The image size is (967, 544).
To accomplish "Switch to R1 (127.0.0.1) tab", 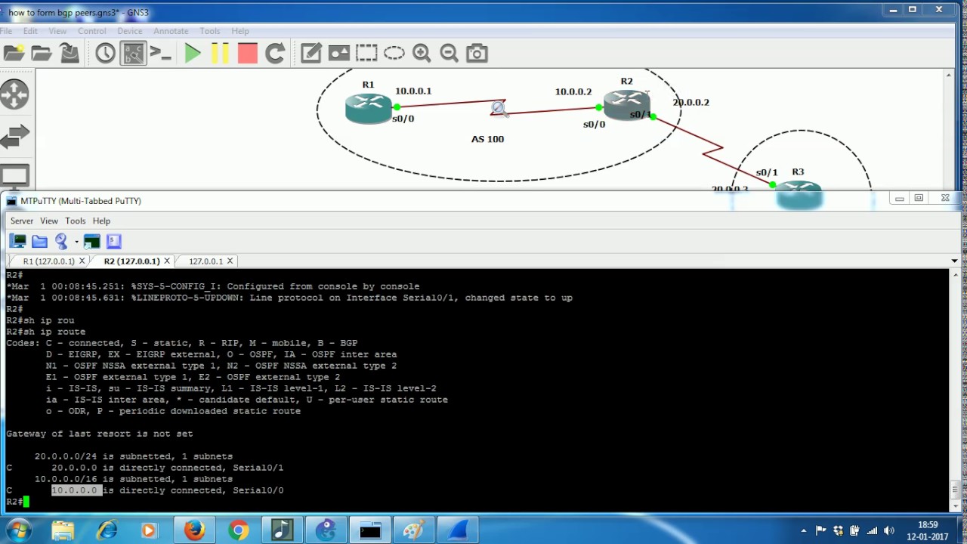I will pos(48,261).
